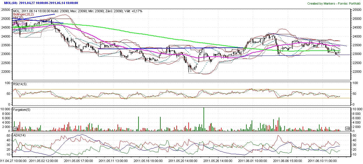This screenshot has height=164, width=363.
Task: Click the 25500 level on left price axis
Action: pyautogui.click(x=5, y=10)
